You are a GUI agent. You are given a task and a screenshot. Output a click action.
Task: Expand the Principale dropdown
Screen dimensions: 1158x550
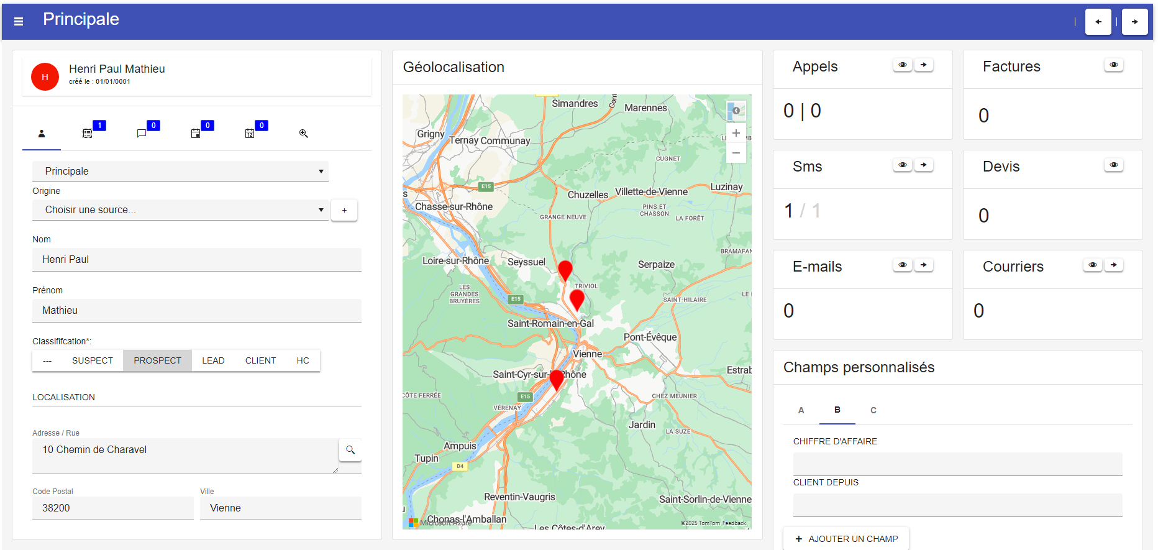(x=180, y=172)
